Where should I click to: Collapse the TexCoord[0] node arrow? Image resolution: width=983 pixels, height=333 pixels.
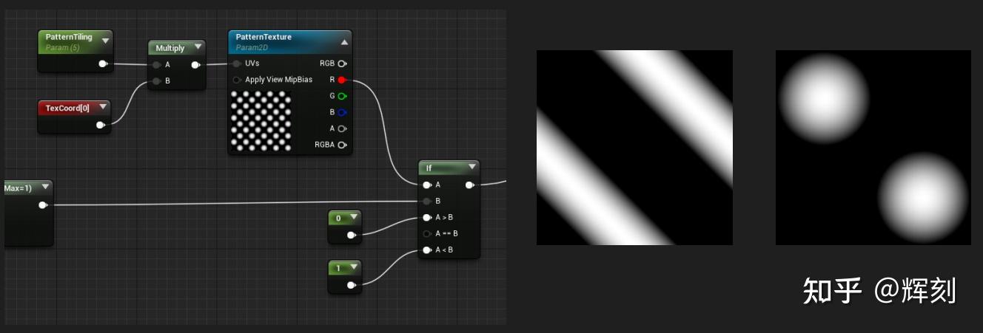point(103,108)
